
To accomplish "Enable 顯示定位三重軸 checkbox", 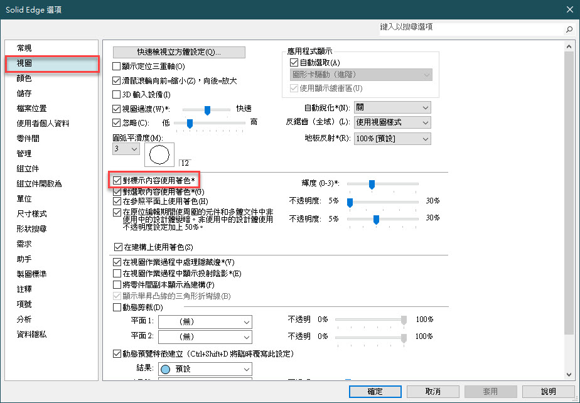I will (117, 67).
